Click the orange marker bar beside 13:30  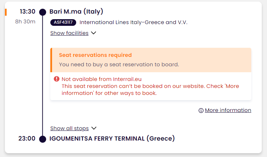pos(6,12)
